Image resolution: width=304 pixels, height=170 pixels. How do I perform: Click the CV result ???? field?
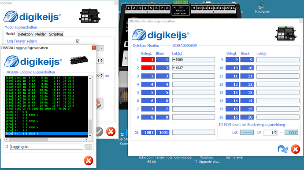pos(291,133)
